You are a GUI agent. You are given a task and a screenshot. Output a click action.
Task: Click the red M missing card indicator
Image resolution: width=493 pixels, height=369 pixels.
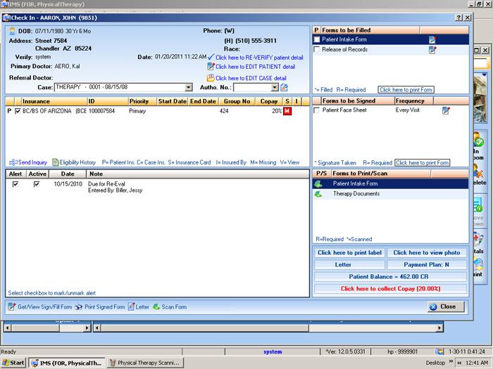point(287,111)
